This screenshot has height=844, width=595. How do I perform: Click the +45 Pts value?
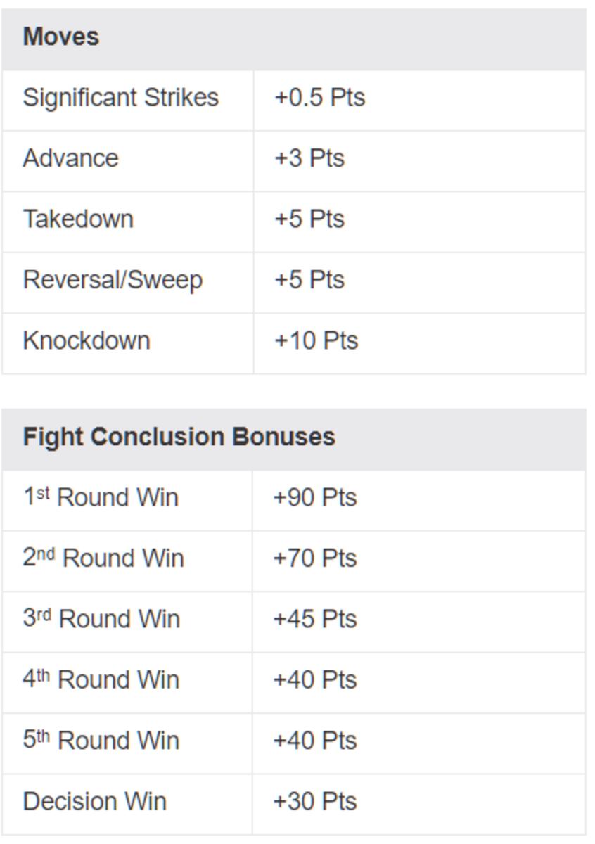pos(315,619)
